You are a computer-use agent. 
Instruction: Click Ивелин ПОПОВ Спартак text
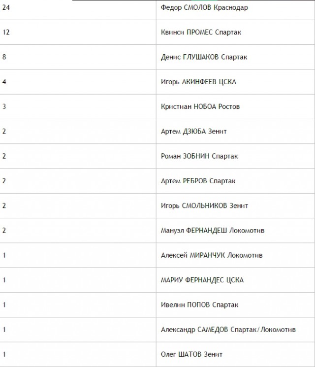(x=199, y=305)
